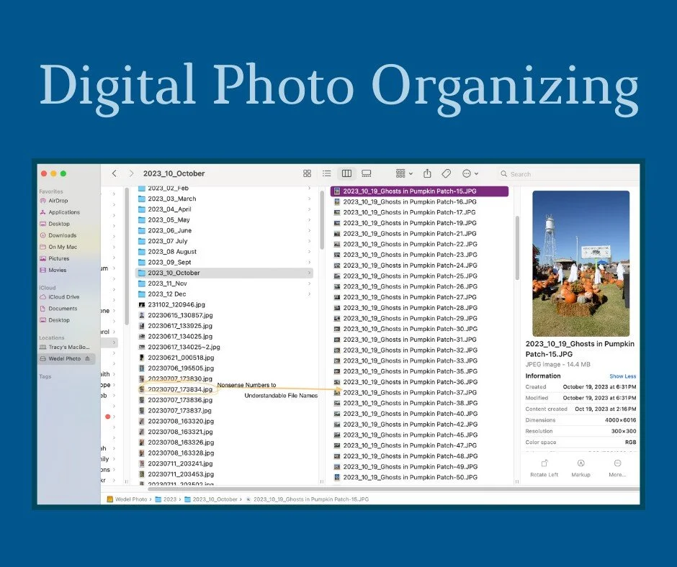
Task: Click the Tags icon in the toolbar
Action: click(447, 173)
